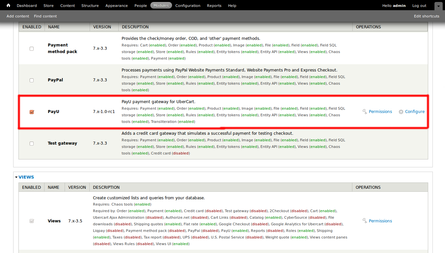Enable the PayPal module checkbox
The width and height of the screenshot is (445, 253).
[x=32, y=80]
